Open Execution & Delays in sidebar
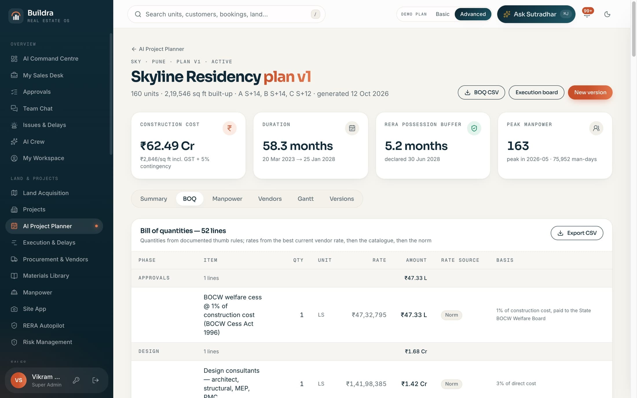The image size is (637, 398). point(54,243)
